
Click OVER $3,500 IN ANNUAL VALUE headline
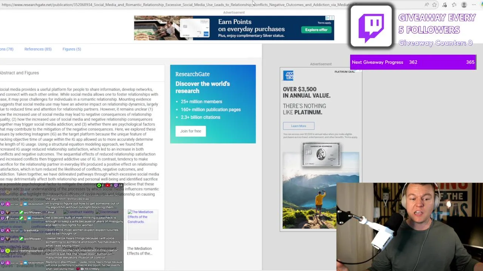tap(306, 92)
